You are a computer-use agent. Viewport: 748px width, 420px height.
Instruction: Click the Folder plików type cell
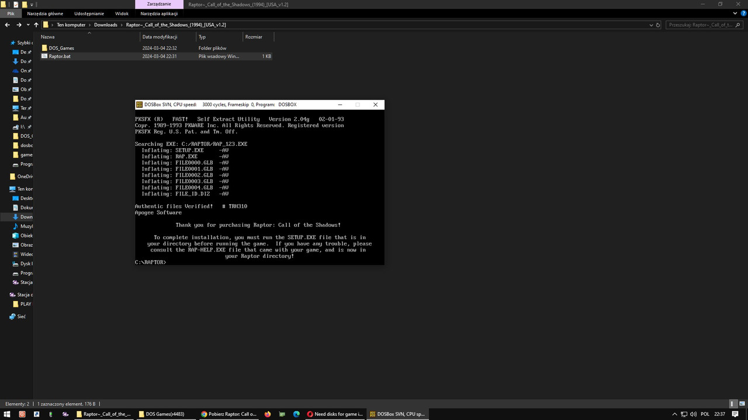tap(212, 48)
